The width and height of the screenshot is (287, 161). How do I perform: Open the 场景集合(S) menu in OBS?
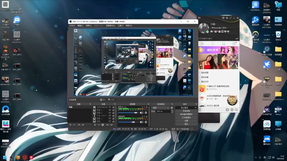point(110,26)
